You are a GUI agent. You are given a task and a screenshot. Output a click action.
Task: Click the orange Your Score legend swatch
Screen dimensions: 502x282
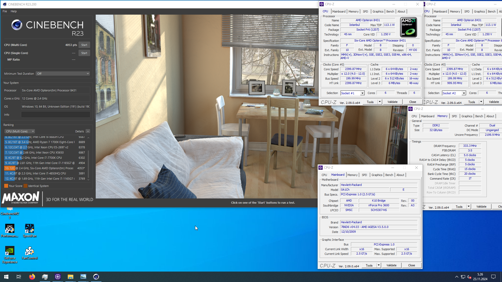[x=6, y=186]
